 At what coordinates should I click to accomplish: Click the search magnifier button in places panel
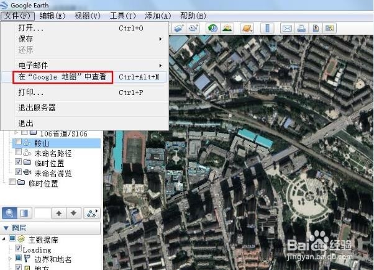(x=9, y=213)
